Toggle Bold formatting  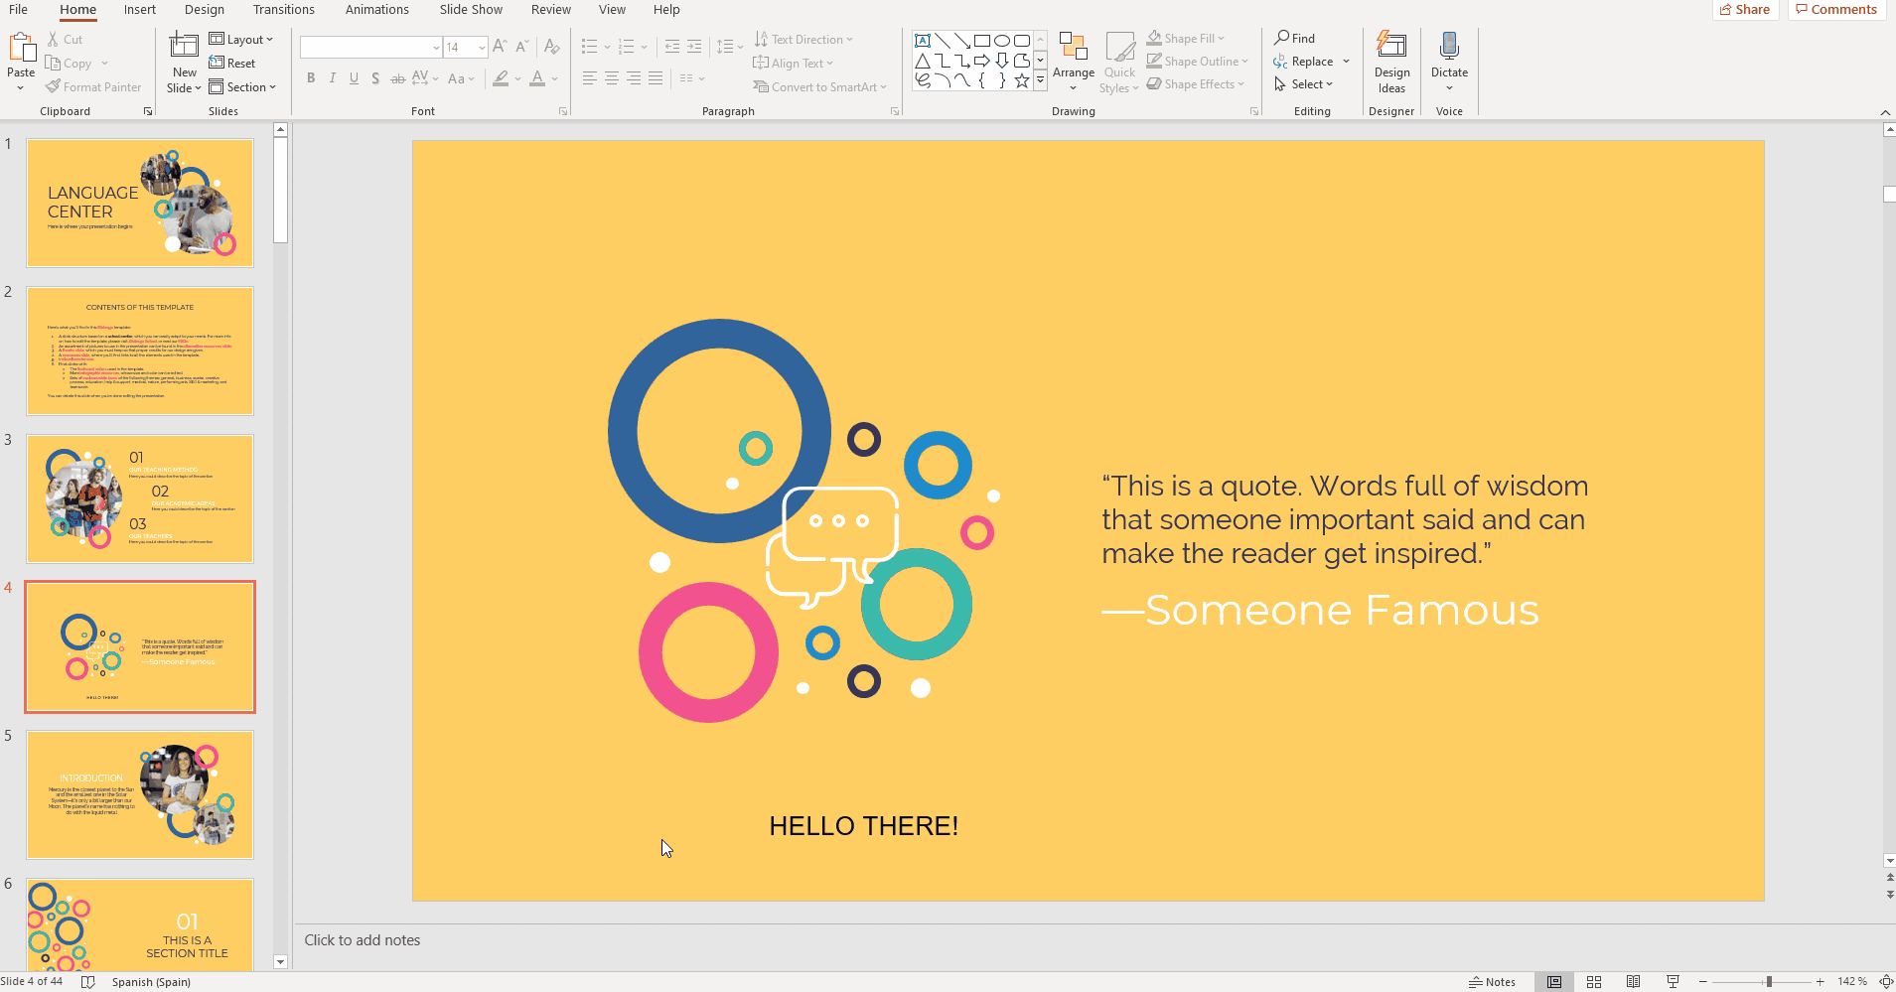311,78
